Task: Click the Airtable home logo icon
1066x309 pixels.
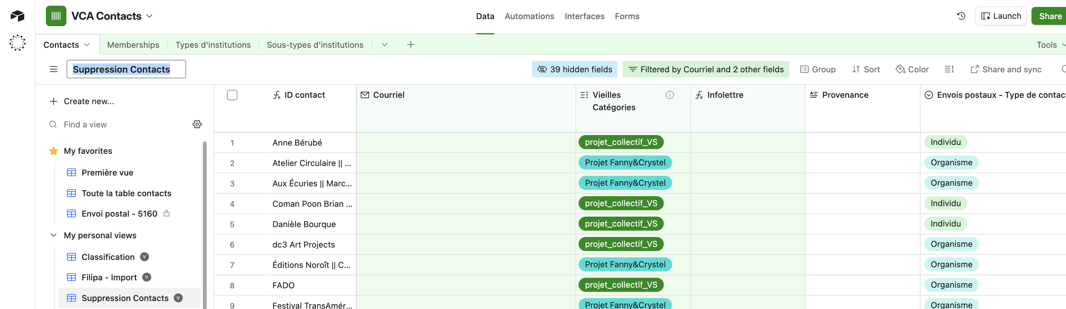Action: click(17, 16)
